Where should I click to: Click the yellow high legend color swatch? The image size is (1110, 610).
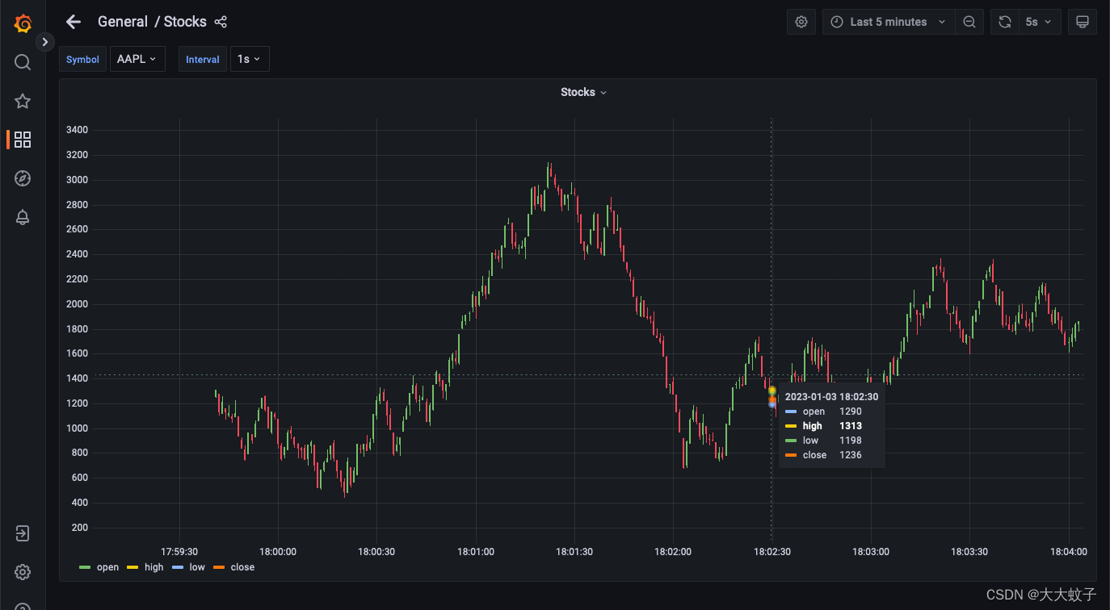(x=132, y=567)
